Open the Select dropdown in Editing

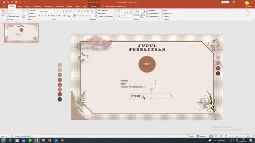[x=166, y=17]
